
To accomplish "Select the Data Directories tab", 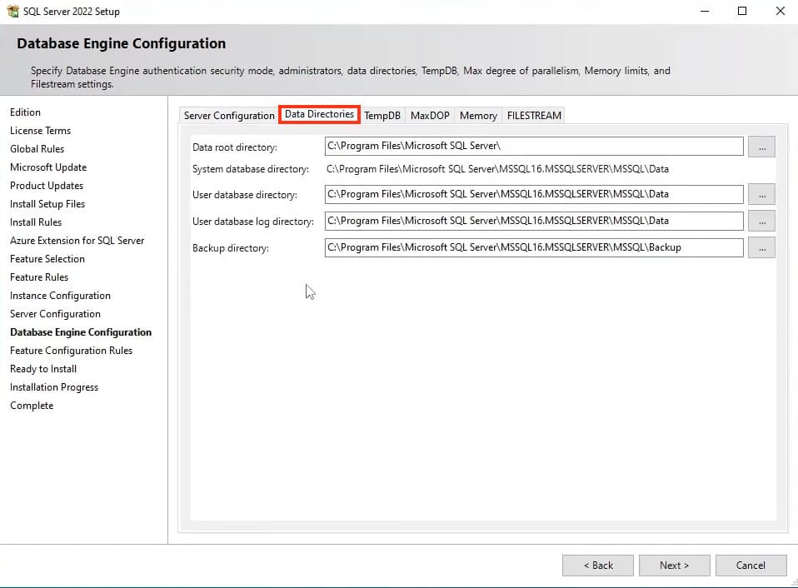I will click(319, 115).
